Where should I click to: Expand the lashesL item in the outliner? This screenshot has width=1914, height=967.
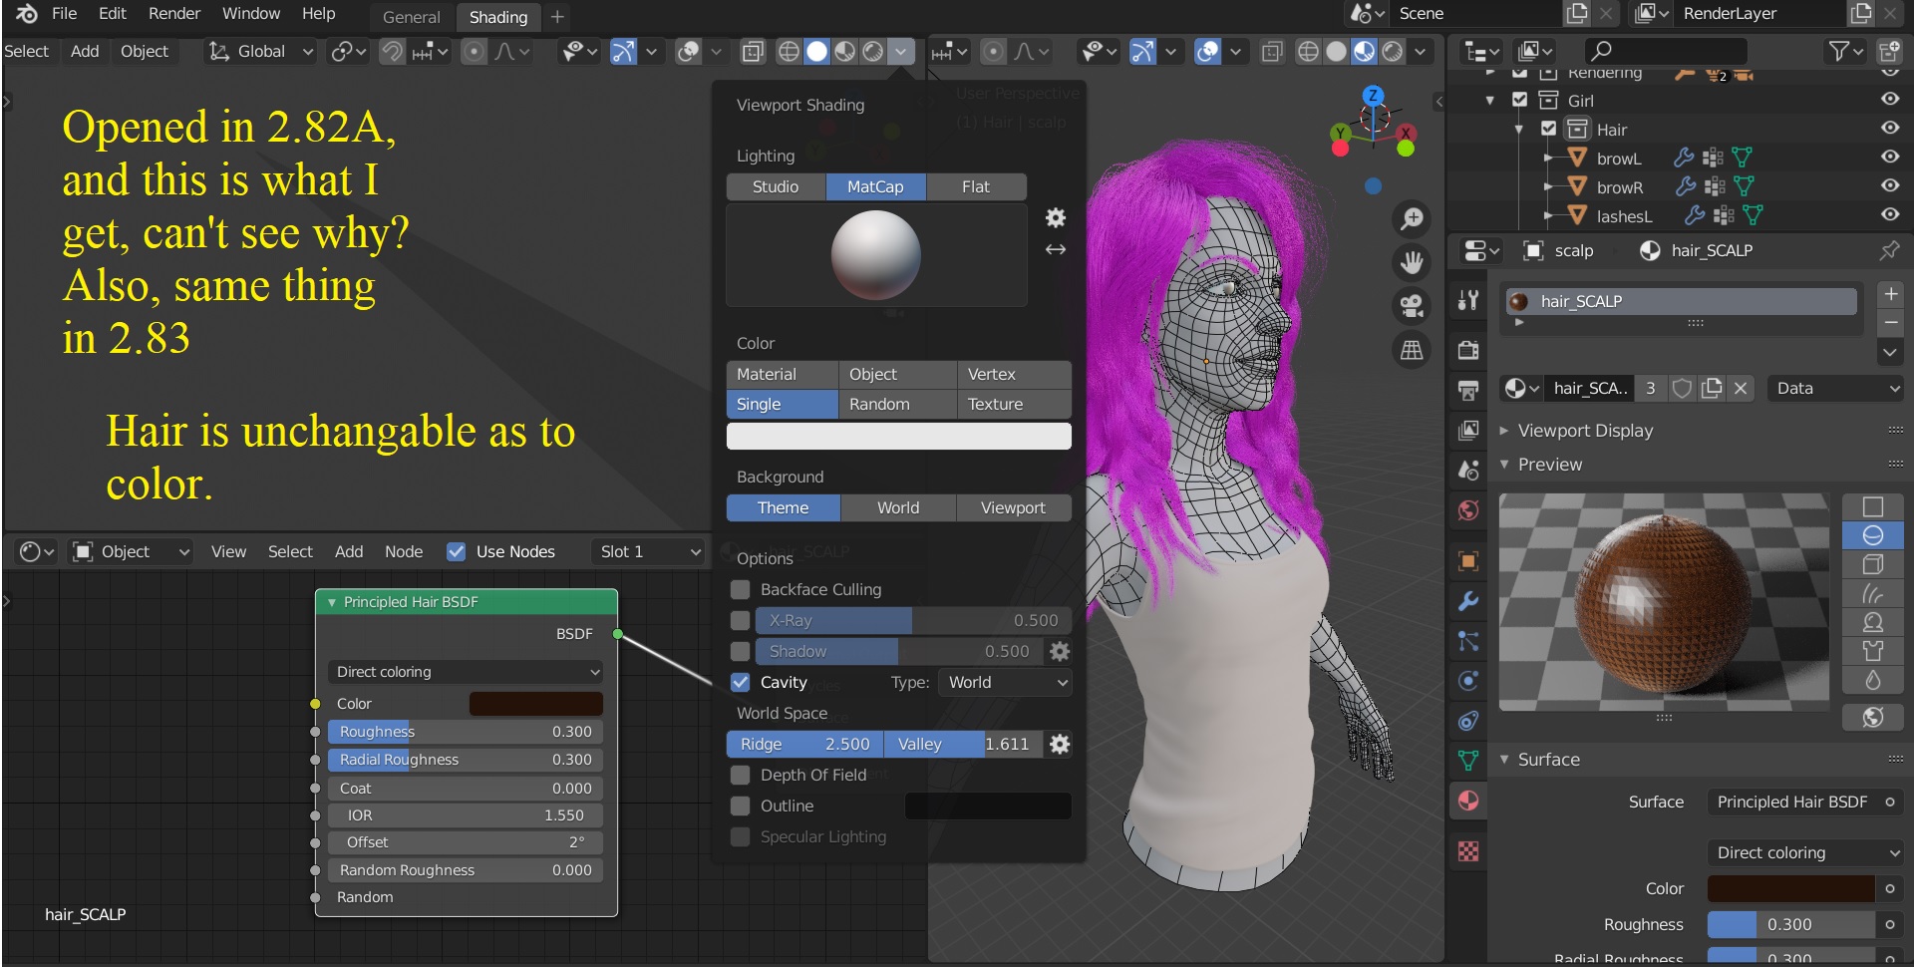[1548, 215]
